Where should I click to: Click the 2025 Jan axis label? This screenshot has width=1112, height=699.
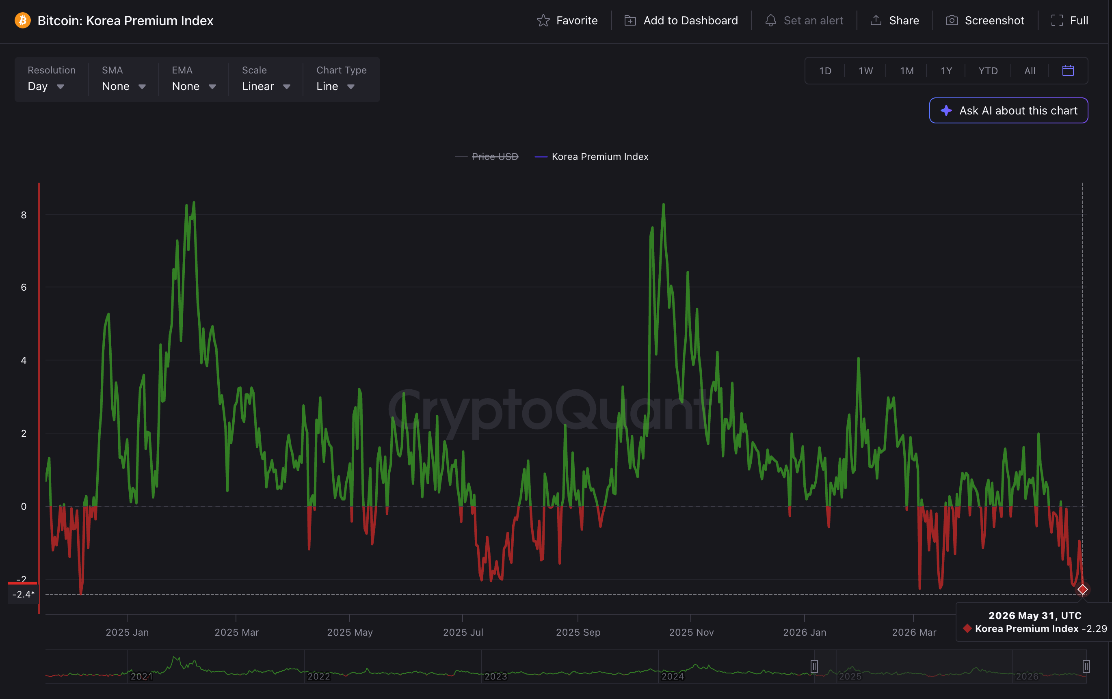[127, 632]
